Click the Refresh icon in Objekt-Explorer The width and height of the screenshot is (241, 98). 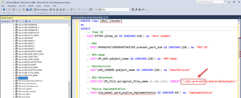pos(26,21)
